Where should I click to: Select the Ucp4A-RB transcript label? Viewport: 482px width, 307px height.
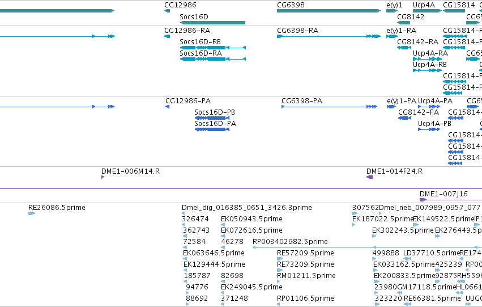pyautogui.click(x=430, y=64)
